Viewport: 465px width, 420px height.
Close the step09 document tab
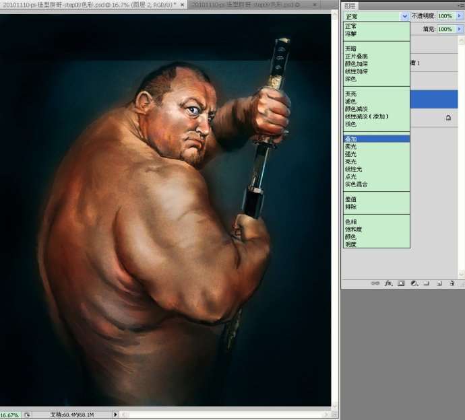(x=315, y=5)
